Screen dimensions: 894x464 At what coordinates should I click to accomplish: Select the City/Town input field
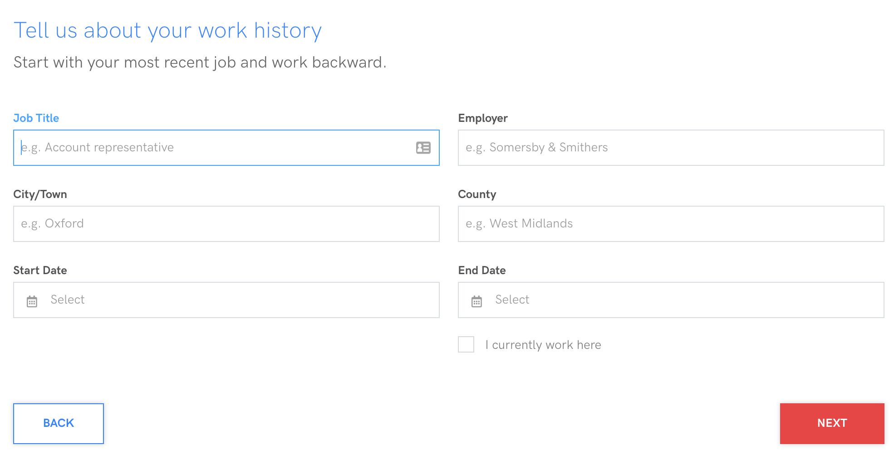pos(226,224)
